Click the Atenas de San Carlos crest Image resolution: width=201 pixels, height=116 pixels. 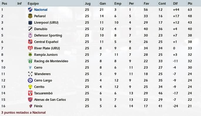coord(30,100)
